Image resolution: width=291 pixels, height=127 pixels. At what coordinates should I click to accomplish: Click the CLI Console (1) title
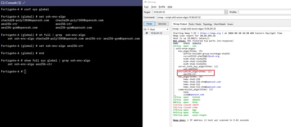click(x=11, y=3)
